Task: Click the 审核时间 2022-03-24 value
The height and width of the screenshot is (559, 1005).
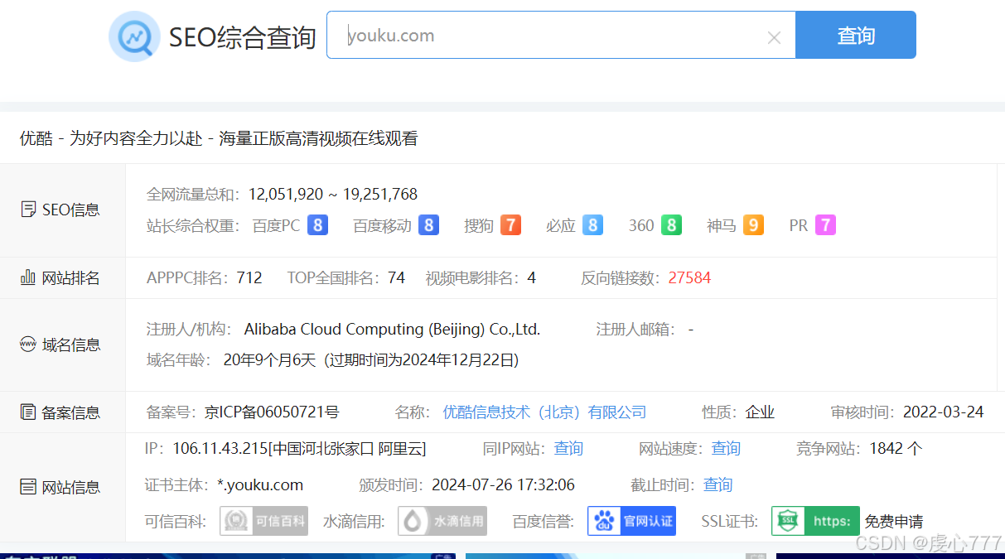Action: (x=944, y=412)
